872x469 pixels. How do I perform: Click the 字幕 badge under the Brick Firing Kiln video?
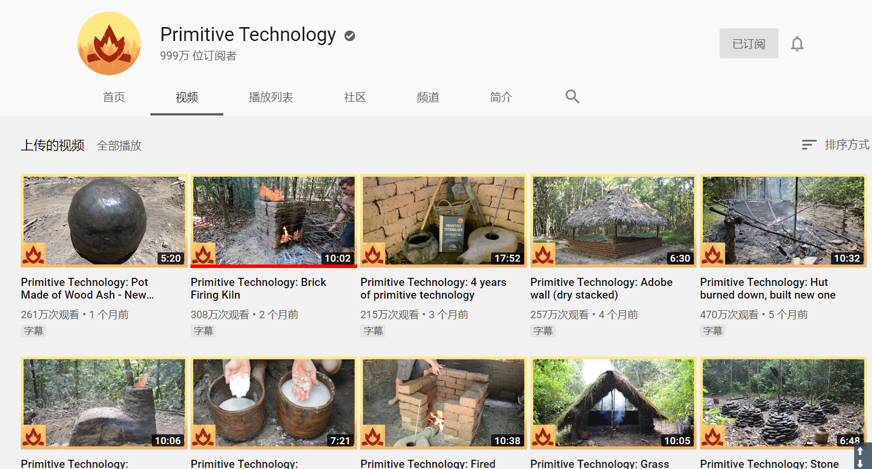click(x=203, y=330)
